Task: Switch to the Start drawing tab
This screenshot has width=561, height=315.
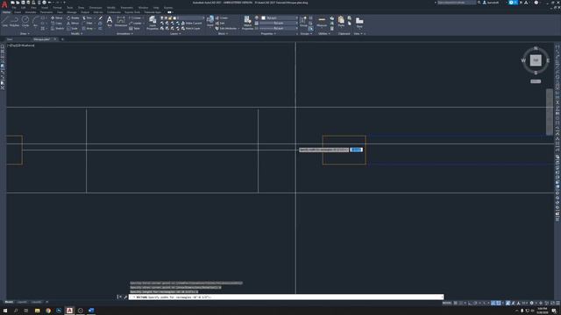Action: pos(10,39)
